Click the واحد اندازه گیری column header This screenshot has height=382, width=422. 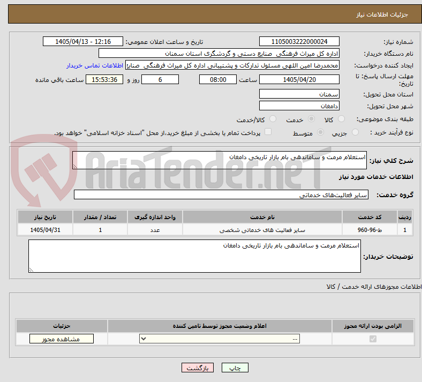click(155, 217)
